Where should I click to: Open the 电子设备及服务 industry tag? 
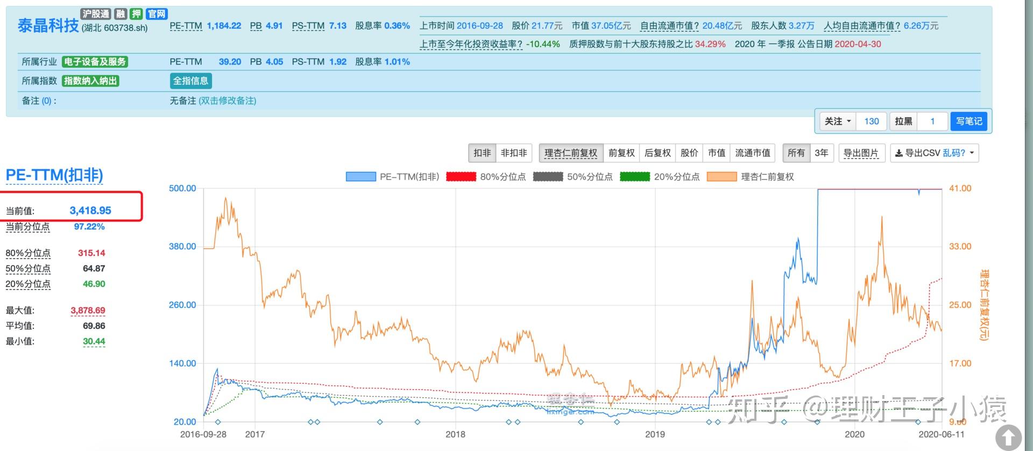point(95,62)
